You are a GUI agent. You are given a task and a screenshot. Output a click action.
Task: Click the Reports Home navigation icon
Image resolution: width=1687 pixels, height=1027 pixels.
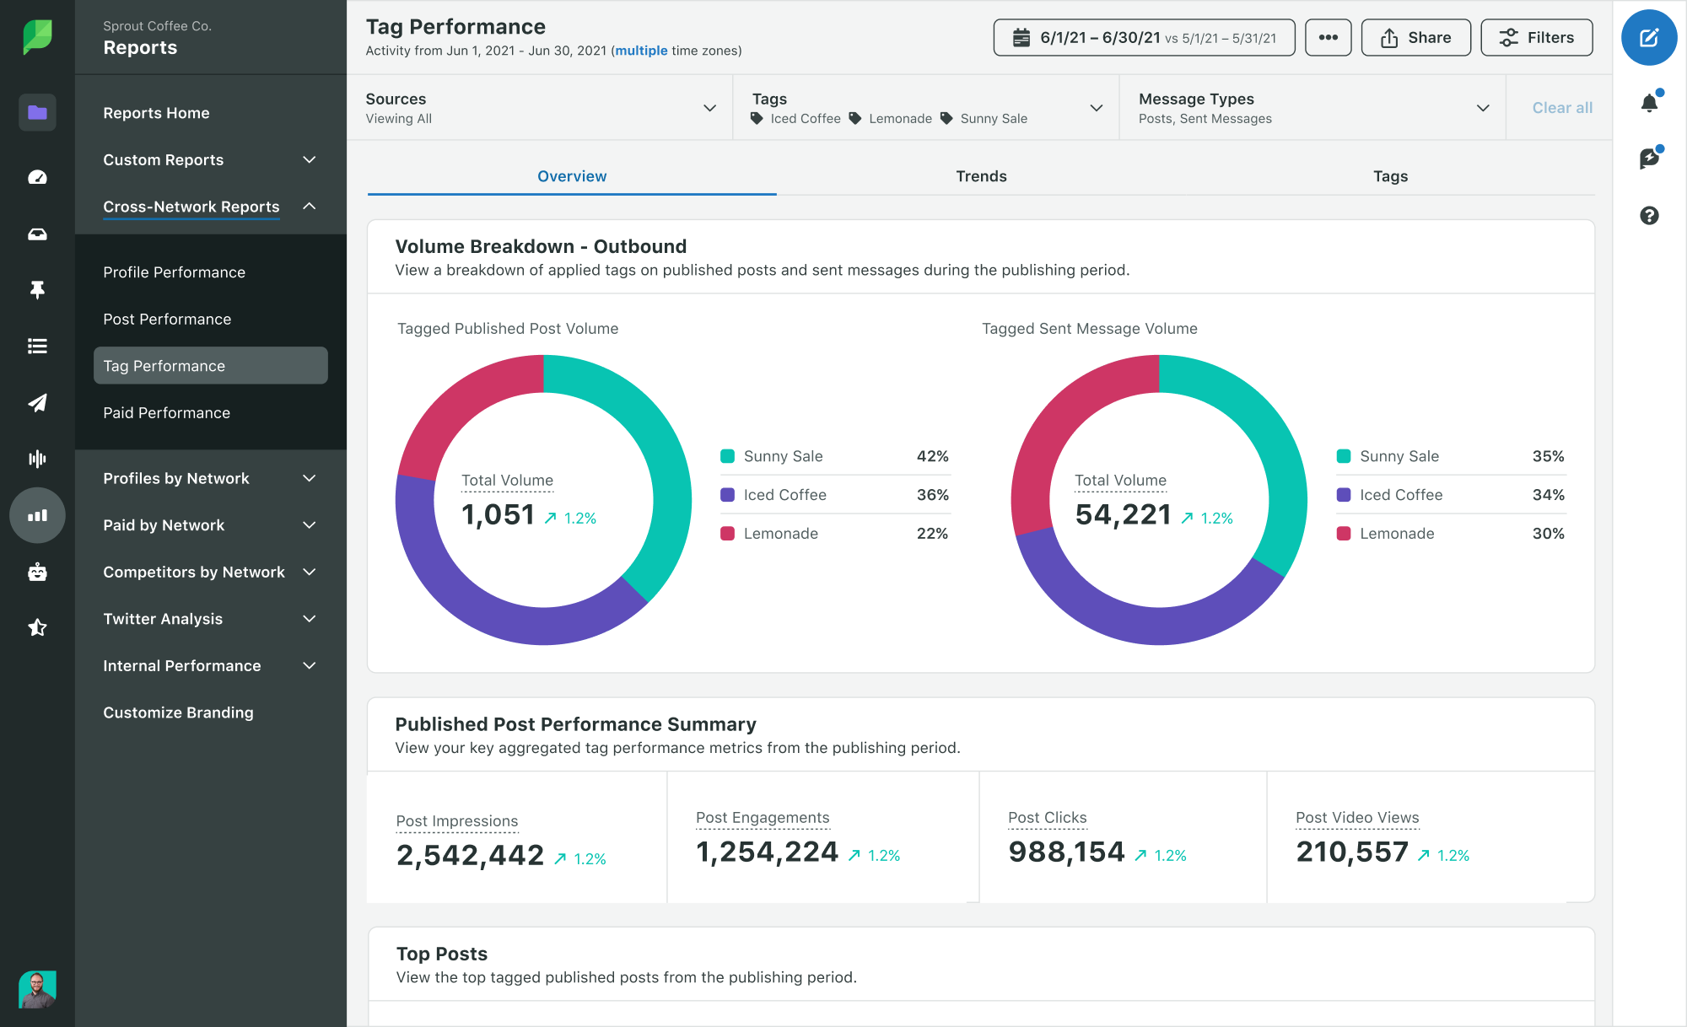pos(36,112)
